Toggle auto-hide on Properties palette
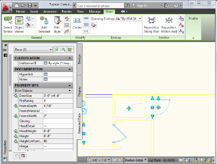Image resolution: width=217 pixels, height=164 pixels. pyautogui.click(x=5, y=50)
